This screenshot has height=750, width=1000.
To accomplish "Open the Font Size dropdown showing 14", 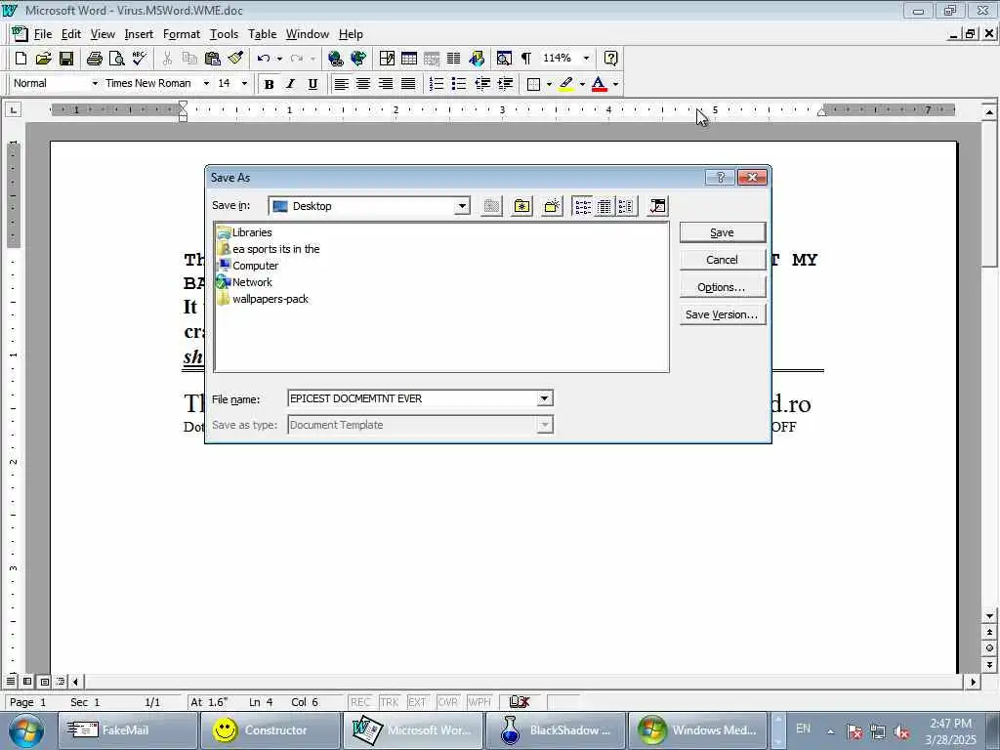I will [x=243, y=84].
